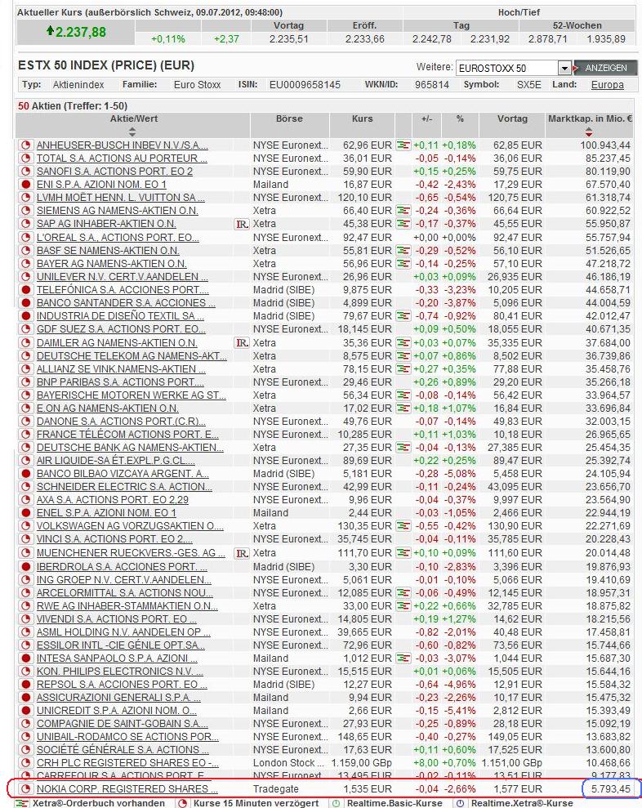Open the orderbook icon in the VOLKSWAGEN AG row
The image size is (642, 808).
(x=403, y=526)
